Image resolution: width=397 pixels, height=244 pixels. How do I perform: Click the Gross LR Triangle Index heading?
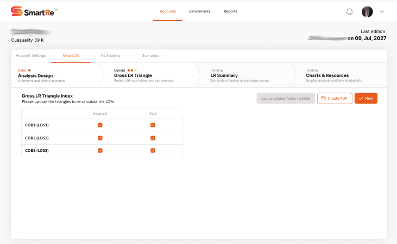[x=47, y=96]
